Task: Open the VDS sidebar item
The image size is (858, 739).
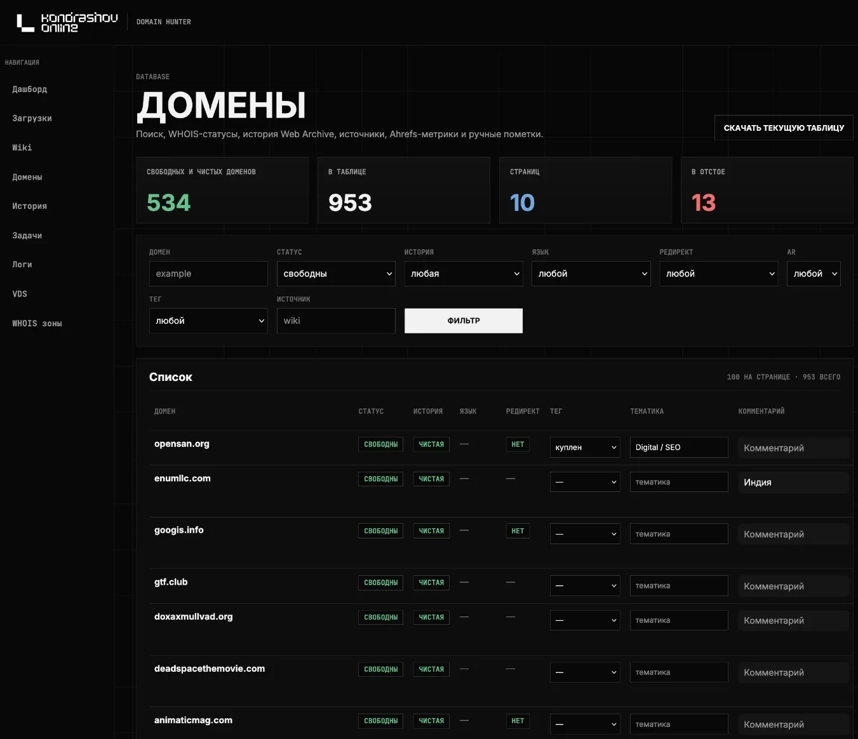Action: [x=20, y=294]
